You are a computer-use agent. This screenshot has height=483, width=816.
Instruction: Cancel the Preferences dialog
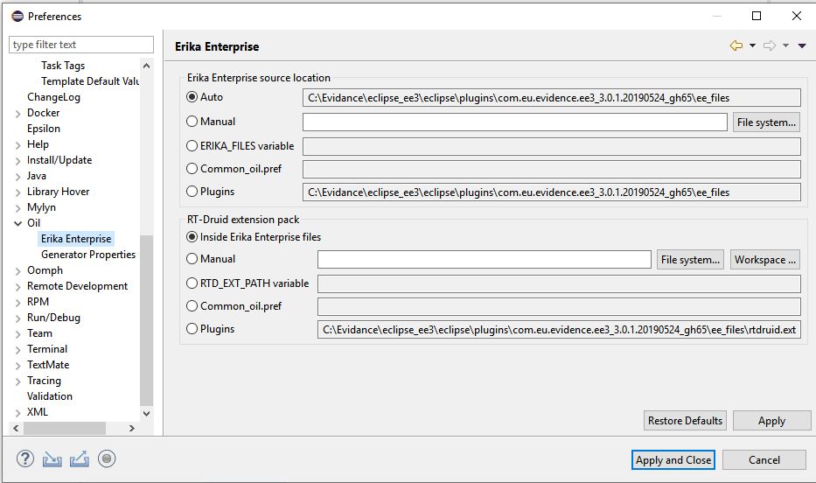764,459
